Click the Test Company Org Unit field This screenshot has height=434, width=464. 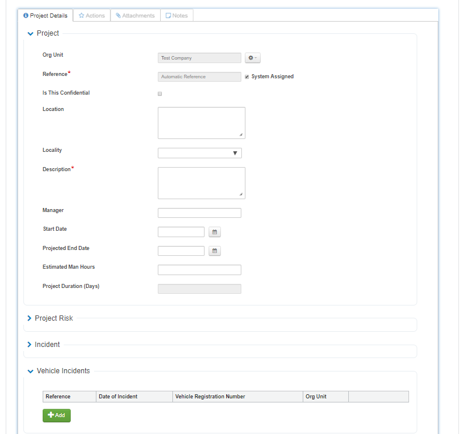tap(199, 58)
